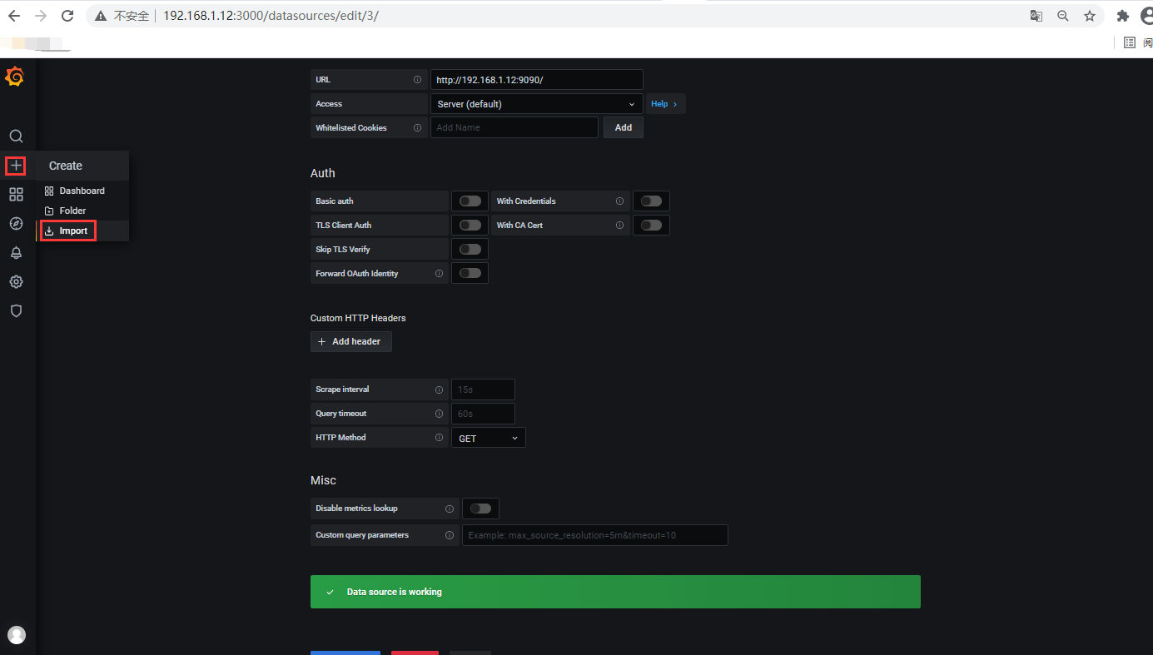Image resolution: width=1153 pixels, height=655 pixels.
Task: Enable Basic auth
Action: click(x=470, y=201)
